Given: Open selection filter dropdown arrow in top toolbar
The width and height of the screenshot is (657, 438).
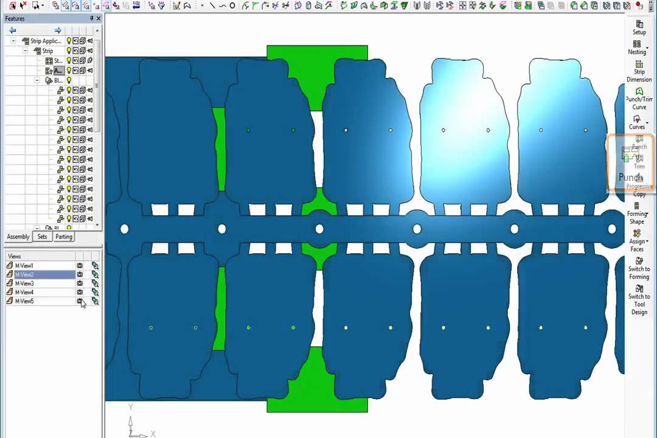Looking at the screenshot, I should 43,6.
